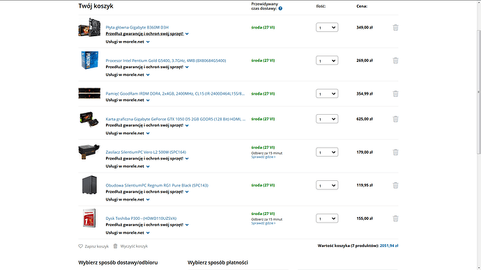Click the Gigabyte motherboard product thumbnail
The width and height of the screenshot is (481, 270).
[89, 28]
